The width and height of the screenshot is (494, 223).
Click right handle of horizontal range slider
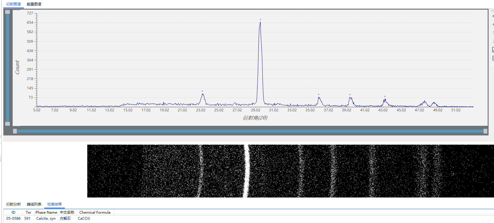point(485,131)
